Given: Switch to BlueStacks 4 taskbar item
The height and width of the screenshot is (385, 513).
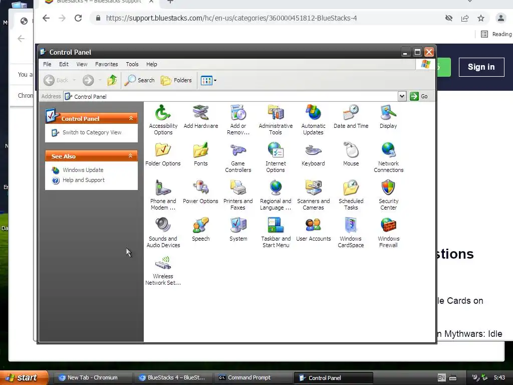Looking at the screenshot, I should tap(172, 377).
